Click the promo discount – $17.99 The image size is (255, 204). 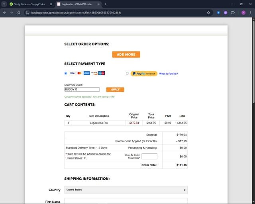click(x=181, y=141)
